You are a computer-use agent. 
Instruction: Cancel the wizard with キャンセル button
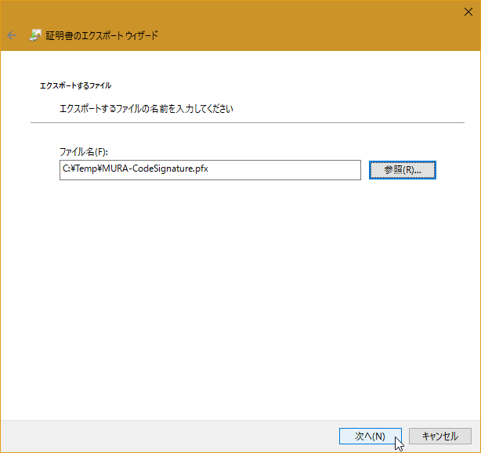click(x=440, y=436)
